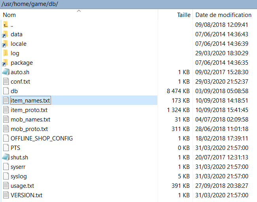Click the OFFLINE_SHOP_CONFIG file icon
The image size is (257, 202).
coord(6,138)
